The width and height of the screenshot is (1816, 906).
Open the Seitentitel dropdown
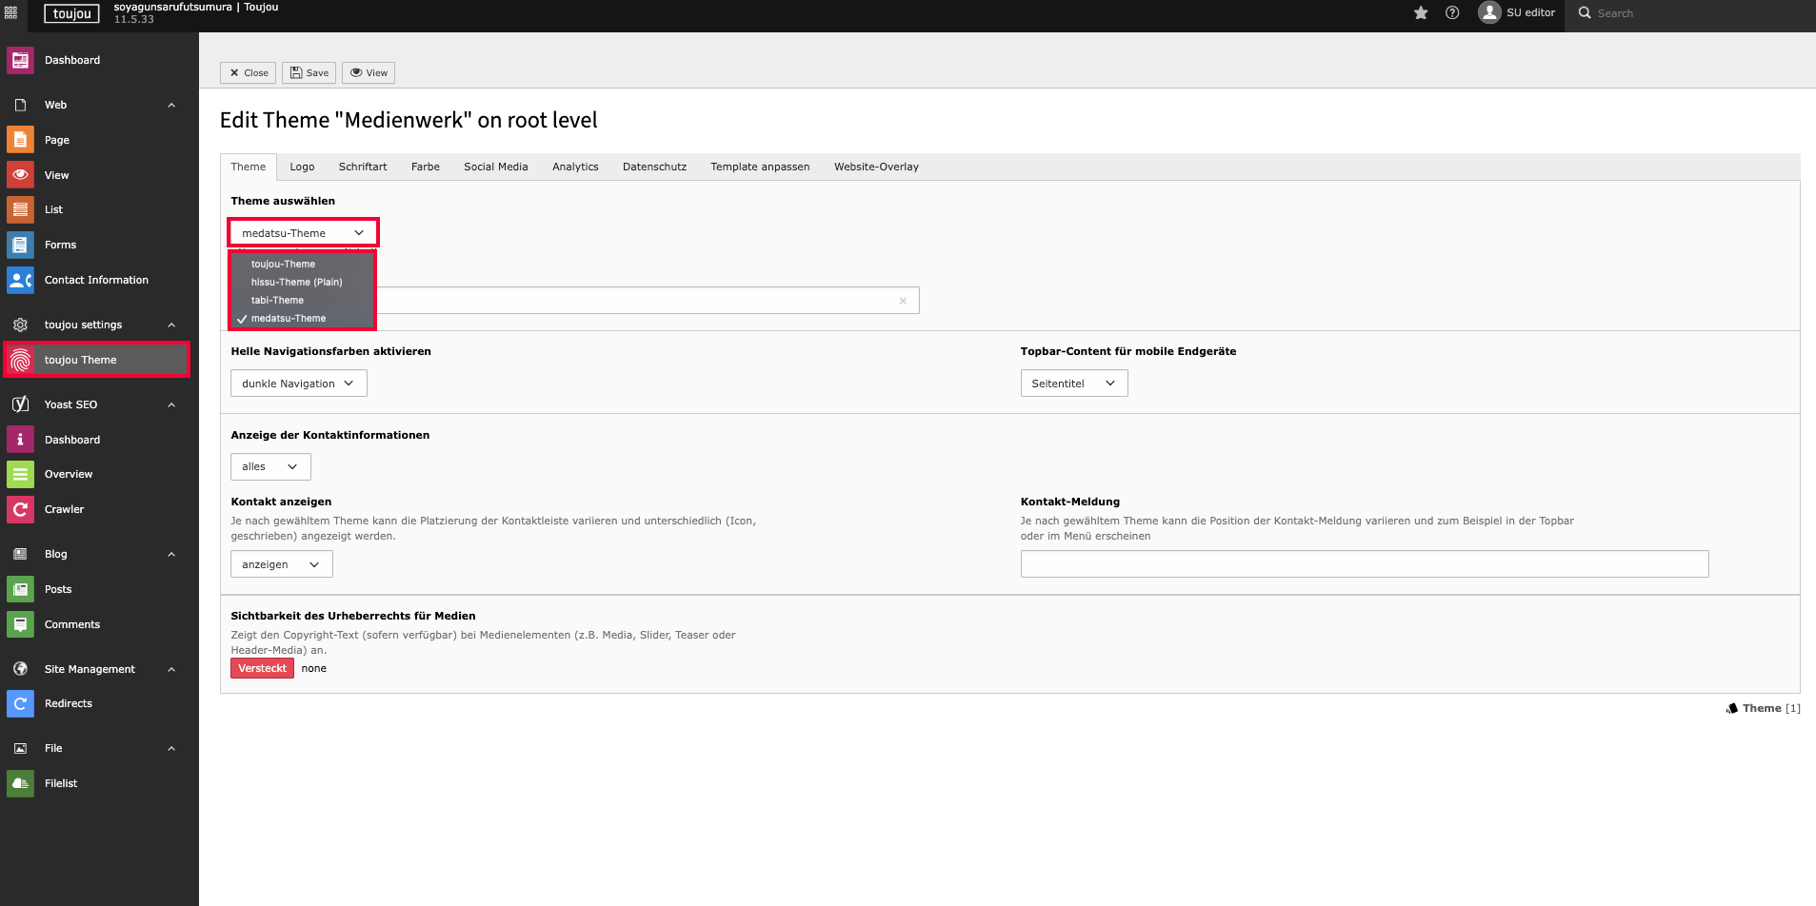point(1073,384)
